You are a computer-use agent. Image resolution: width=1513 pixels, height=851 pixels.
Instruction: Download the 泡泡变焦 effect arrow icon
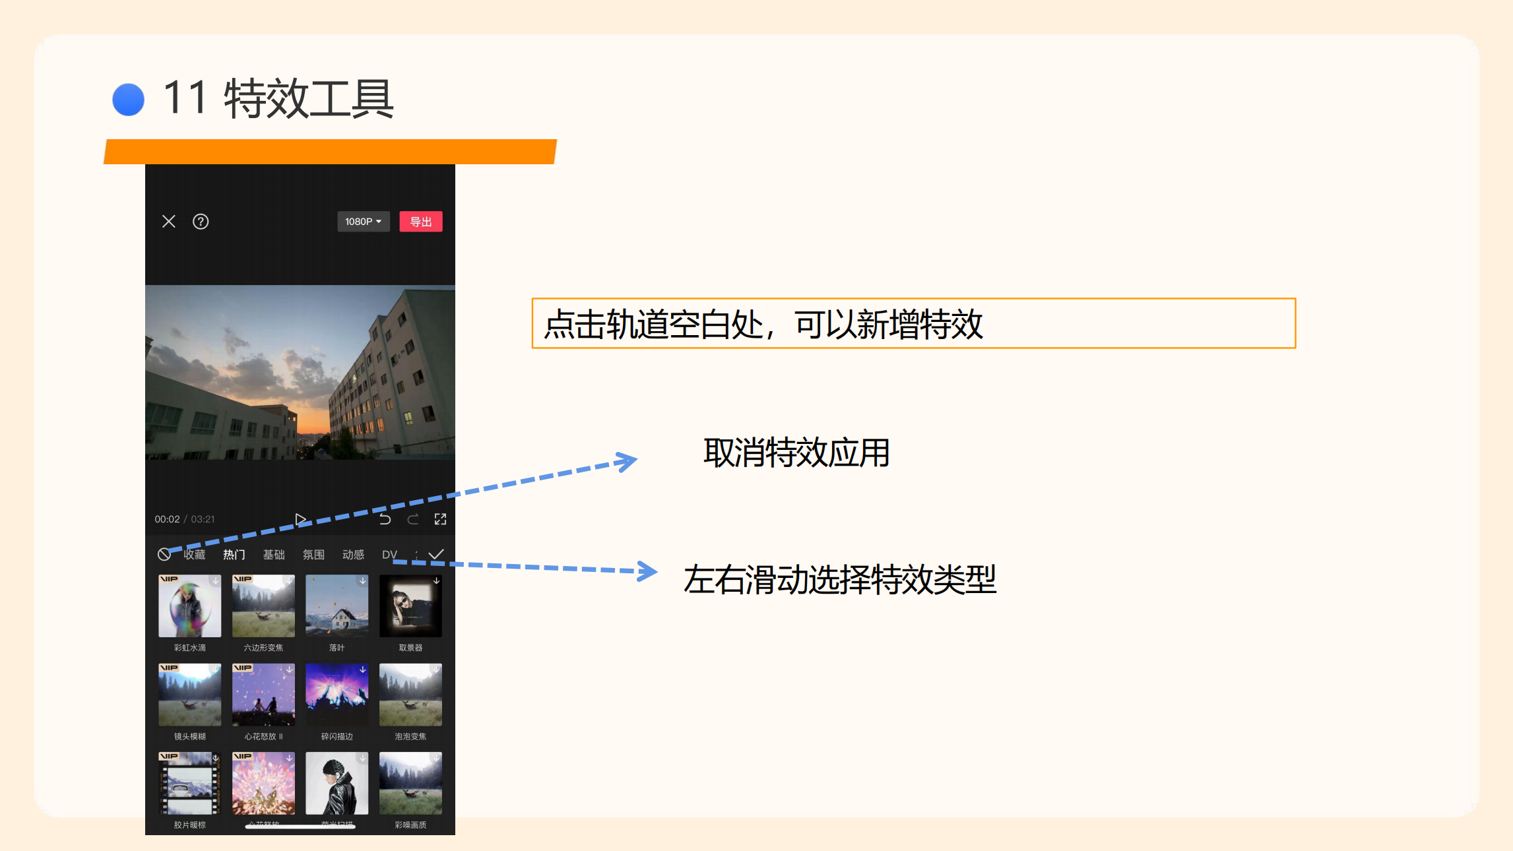tap(436, 670)
